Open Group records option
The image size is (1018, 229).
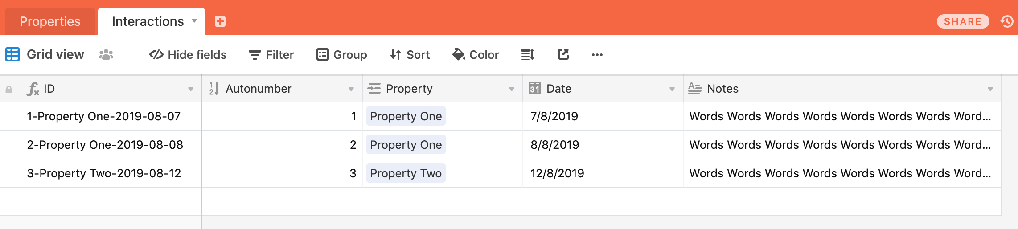[x=342, y=55]
